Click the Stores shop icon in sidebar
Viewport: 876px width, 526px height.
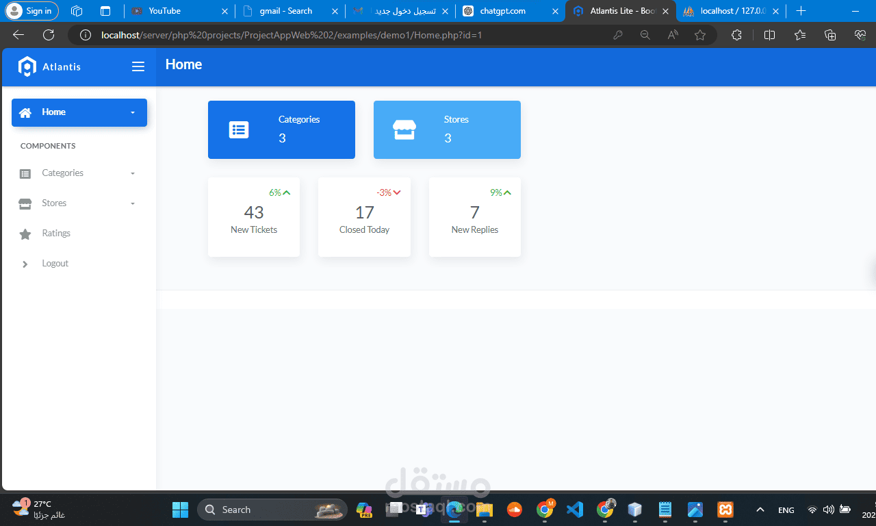click(25, 203)
